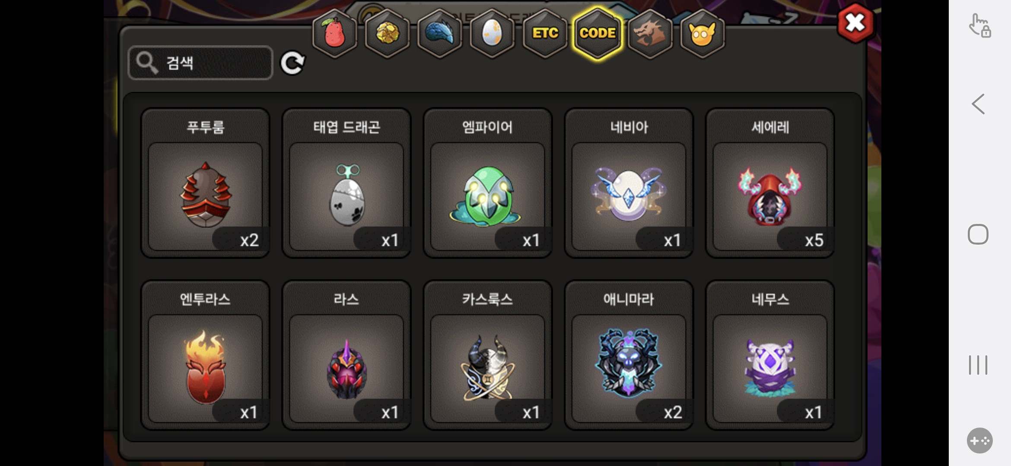Tap the 세에레 egg with x5

(770, 183)
